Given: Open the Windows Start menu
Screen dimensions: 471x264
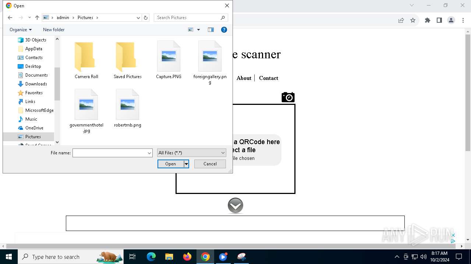Looking at the screenshot, I should point(9,257).
